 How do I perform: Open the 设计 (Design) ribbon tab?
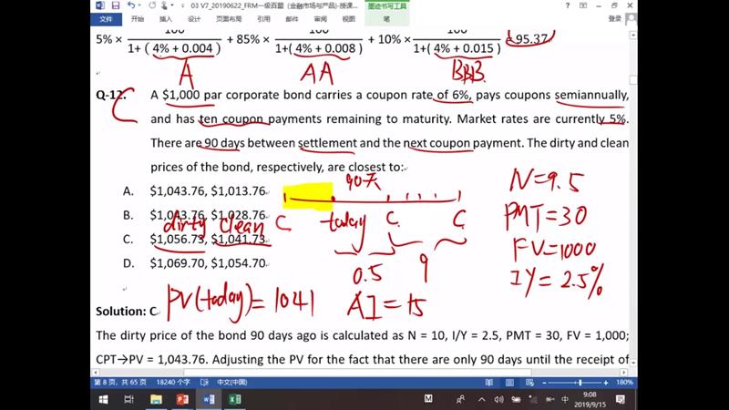pyautogui.click(x=194, y=19)
